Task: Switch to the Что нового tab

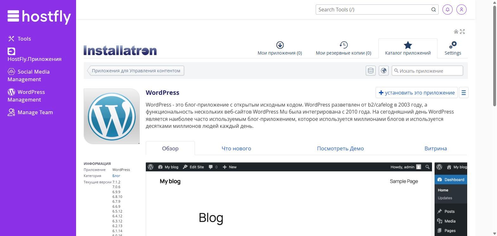Action: pos(236,148)
